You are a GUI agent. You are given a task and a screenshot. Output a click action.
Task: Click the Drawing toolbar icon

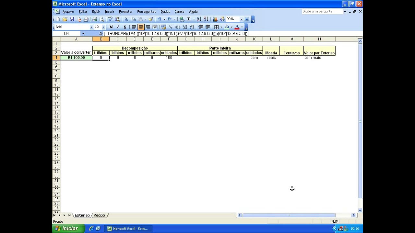222,19
